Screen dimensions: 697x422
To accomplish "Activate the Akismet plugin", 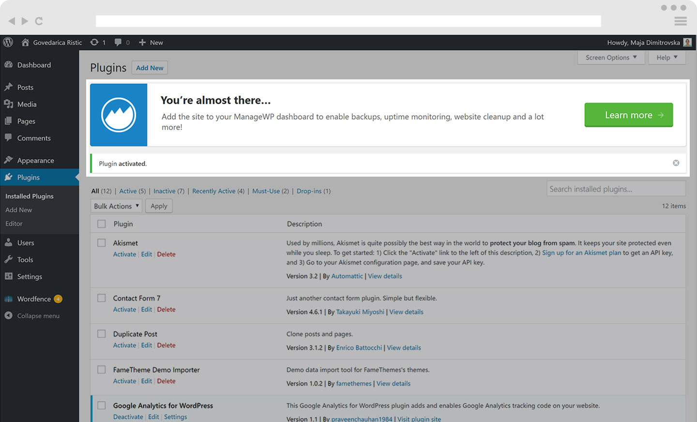I will pyautogui.click(x=124, y=254).
